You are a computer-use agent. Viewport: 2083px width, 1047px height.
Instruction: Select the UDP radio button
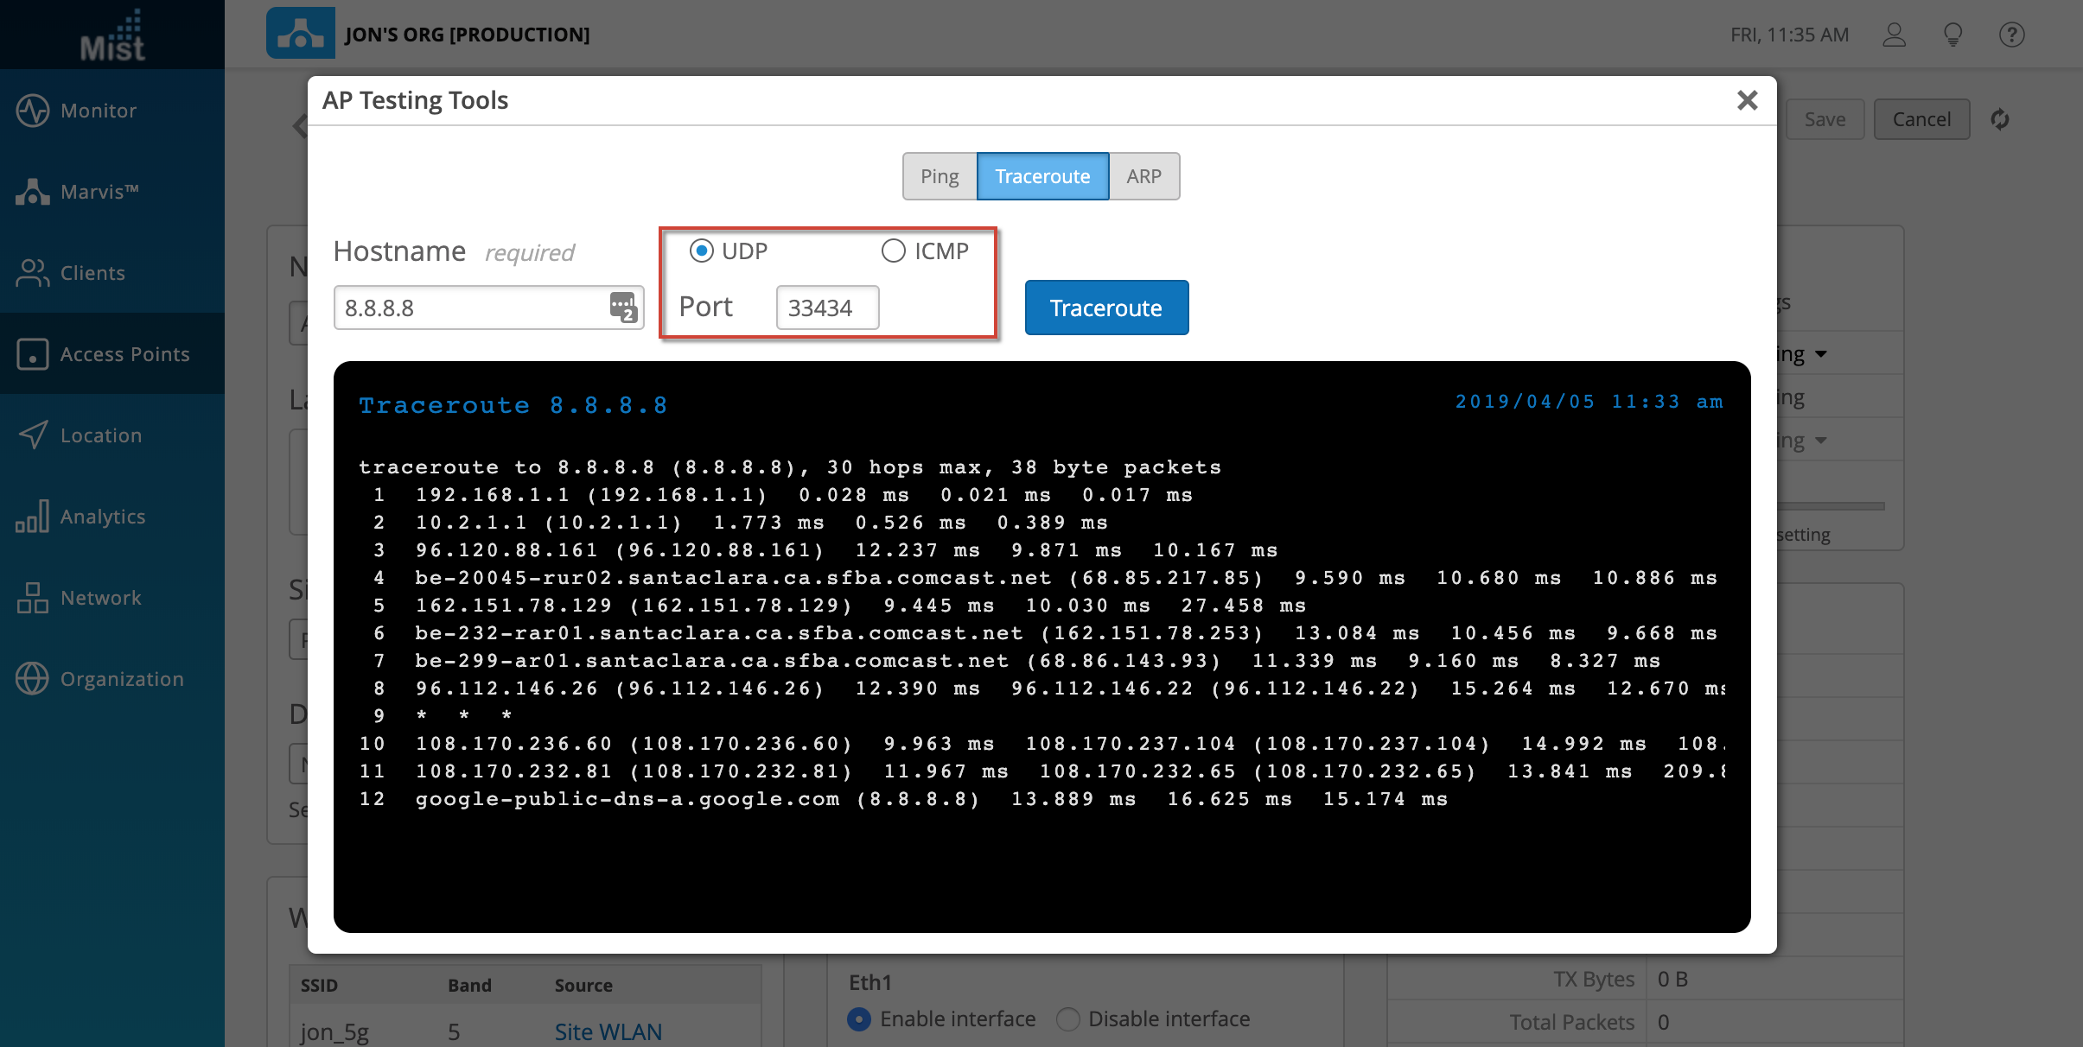tap(701, 251)
